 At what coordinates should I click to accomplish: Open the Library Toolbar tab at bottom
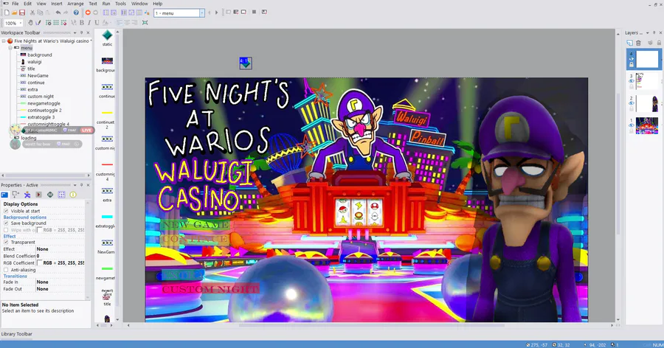16,334
